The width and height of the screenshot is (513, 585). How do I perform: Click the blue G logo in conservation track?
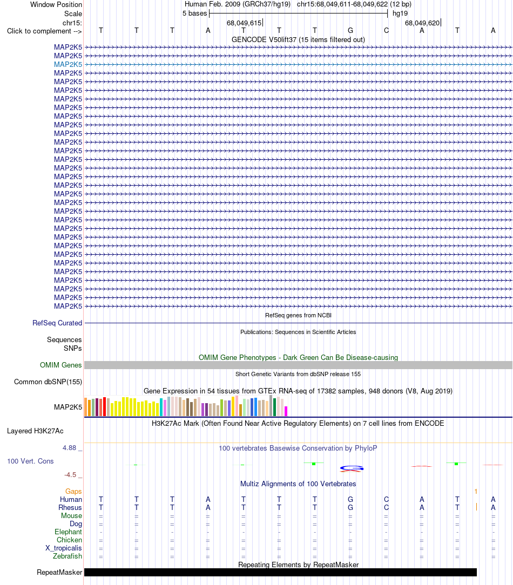pos(352,468)
